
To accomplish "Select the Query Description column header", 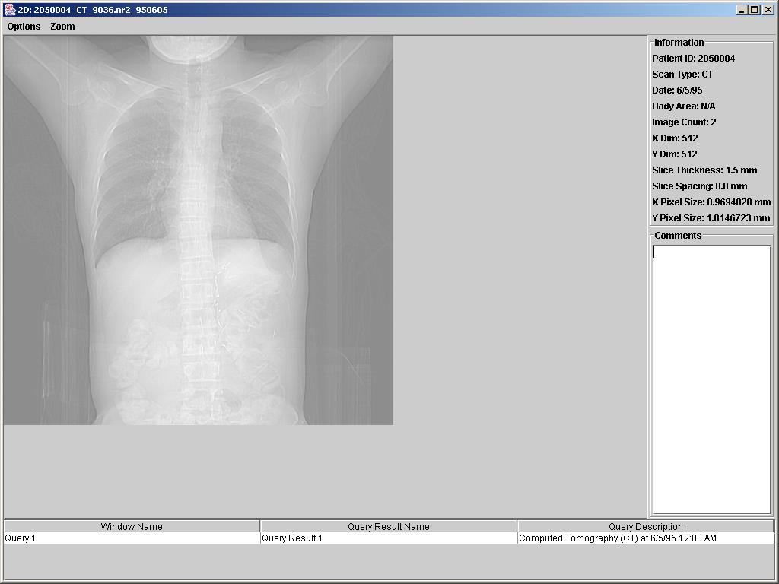I will click(646, 526).
